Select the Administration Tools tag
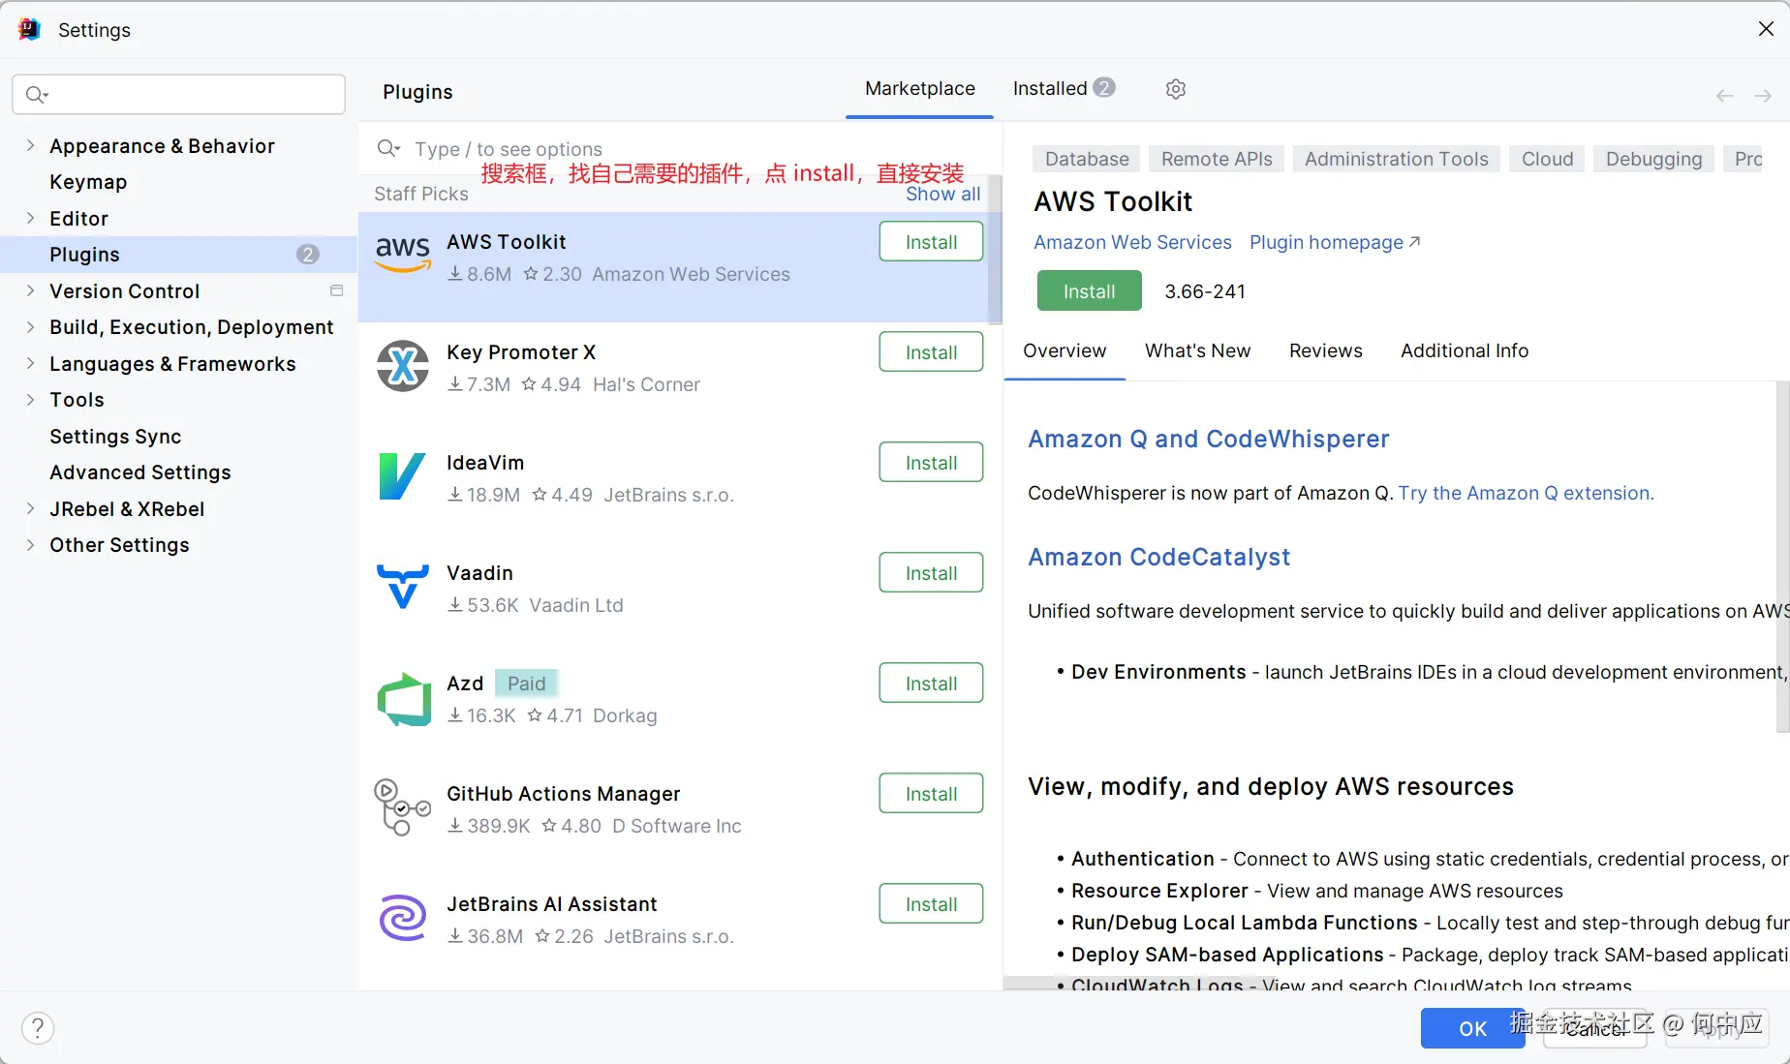This screenshot has height=1064, width=1790. pyautogui.click(x=1396, y=159)
